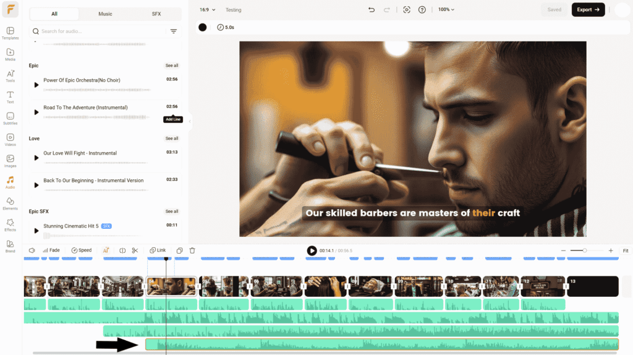Click the AI icon in timeline toolbar
This screenshot has height=355, width=633.
tap(106, 250)
